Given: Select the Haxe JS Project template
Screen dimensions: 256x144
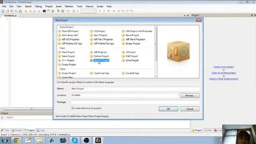Looking at the screenshot, I should point(128,52).
